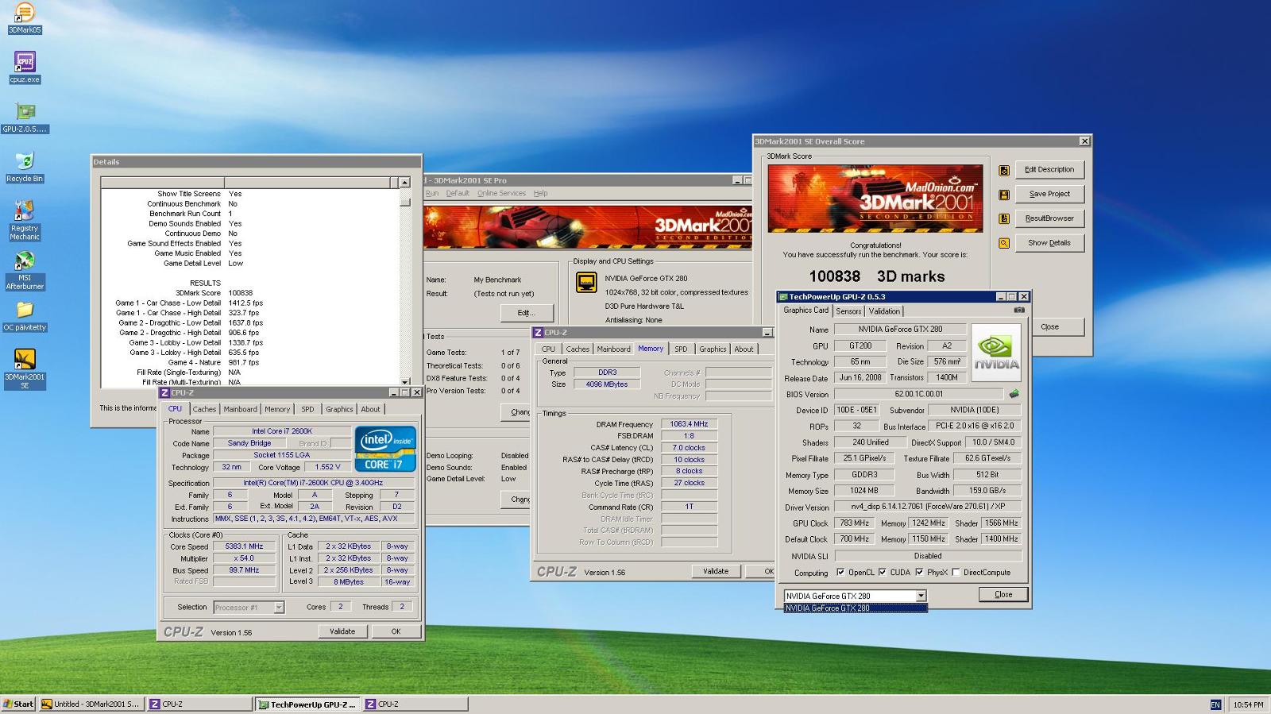Image resolution: width=1271 pixels, height=714 pixels.
Task: Open the OC päivitetty desktop folder
Action: coord(25,315)
